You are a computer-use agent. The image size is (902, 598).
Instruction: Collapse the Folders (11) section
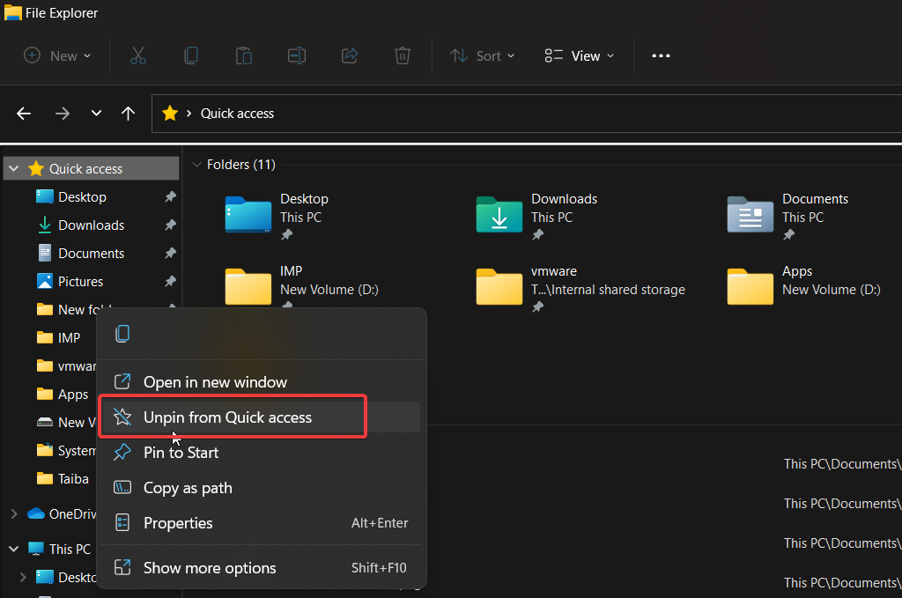click(197, 164)
